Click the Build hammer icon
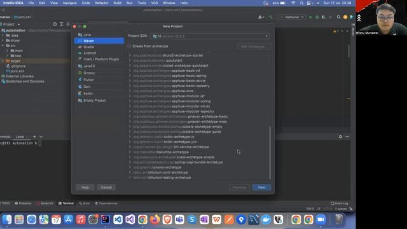This screenshot has height=229, width=407. [x=271, y=17]
